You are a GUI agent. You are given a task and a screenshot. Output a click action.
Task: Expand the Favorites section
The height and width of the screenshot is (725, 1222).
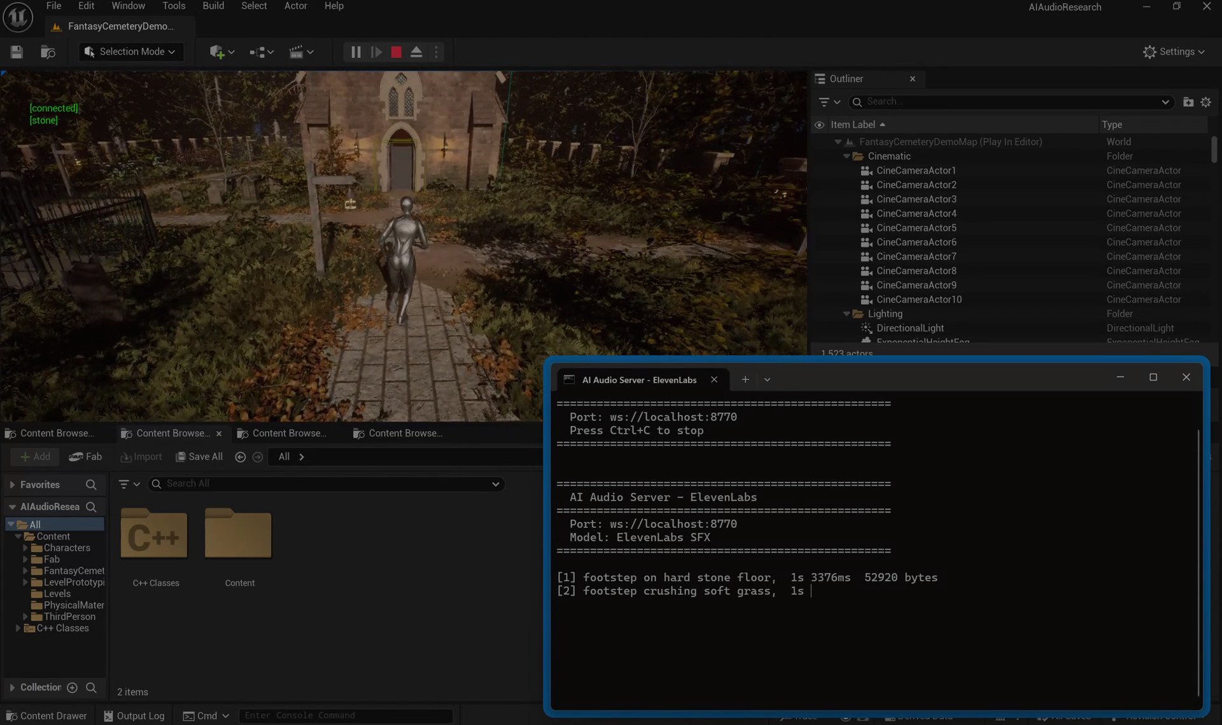tap(12, 485)
